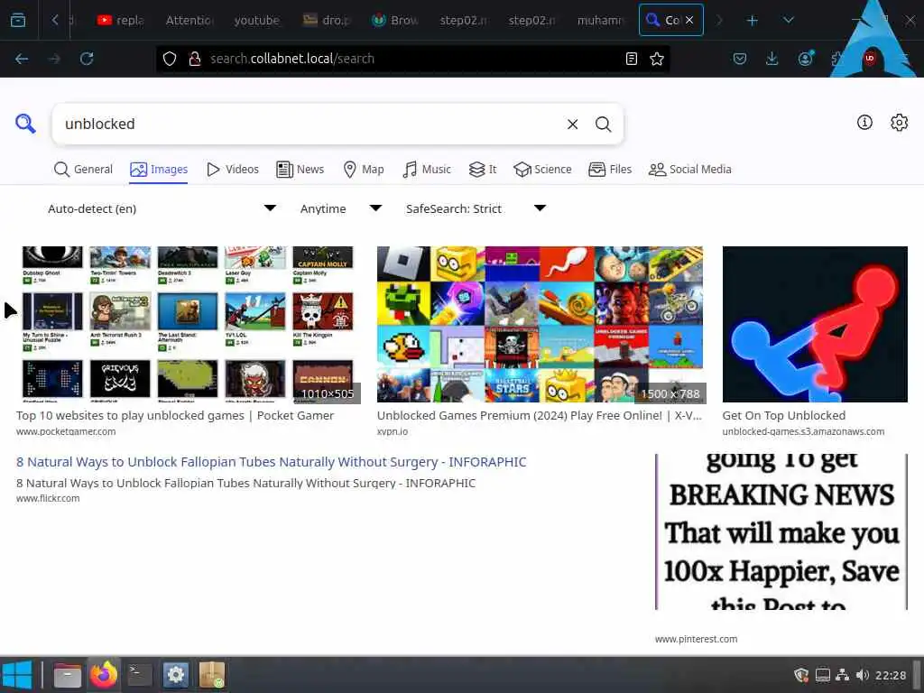
Task: Expand the language Auto-detect dropdown
Action: tap(162, 208)
